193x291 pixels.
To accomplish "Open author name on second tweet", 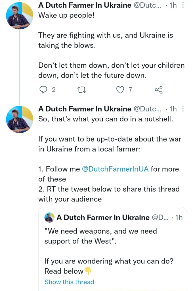I will (85, 109).
